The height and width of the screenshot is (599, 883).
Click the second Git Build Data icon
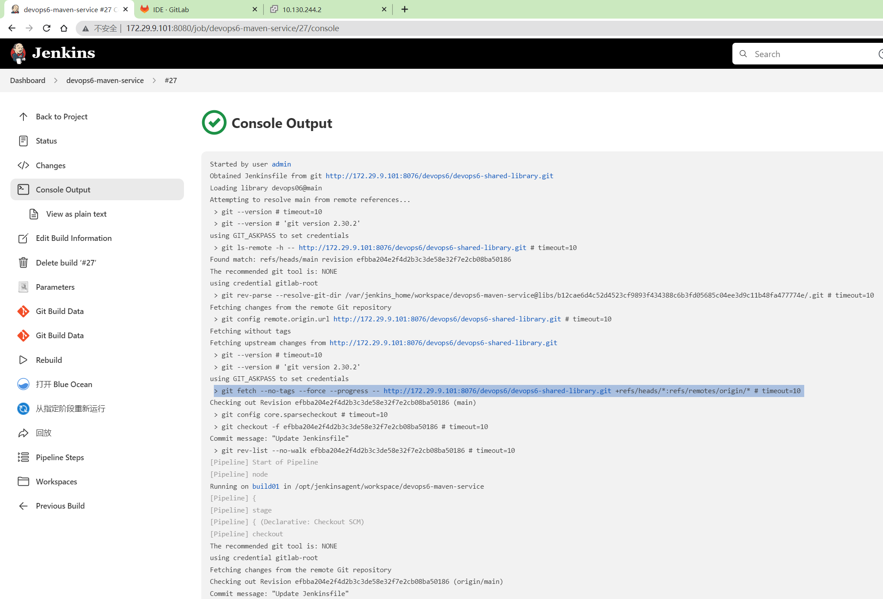23,336
